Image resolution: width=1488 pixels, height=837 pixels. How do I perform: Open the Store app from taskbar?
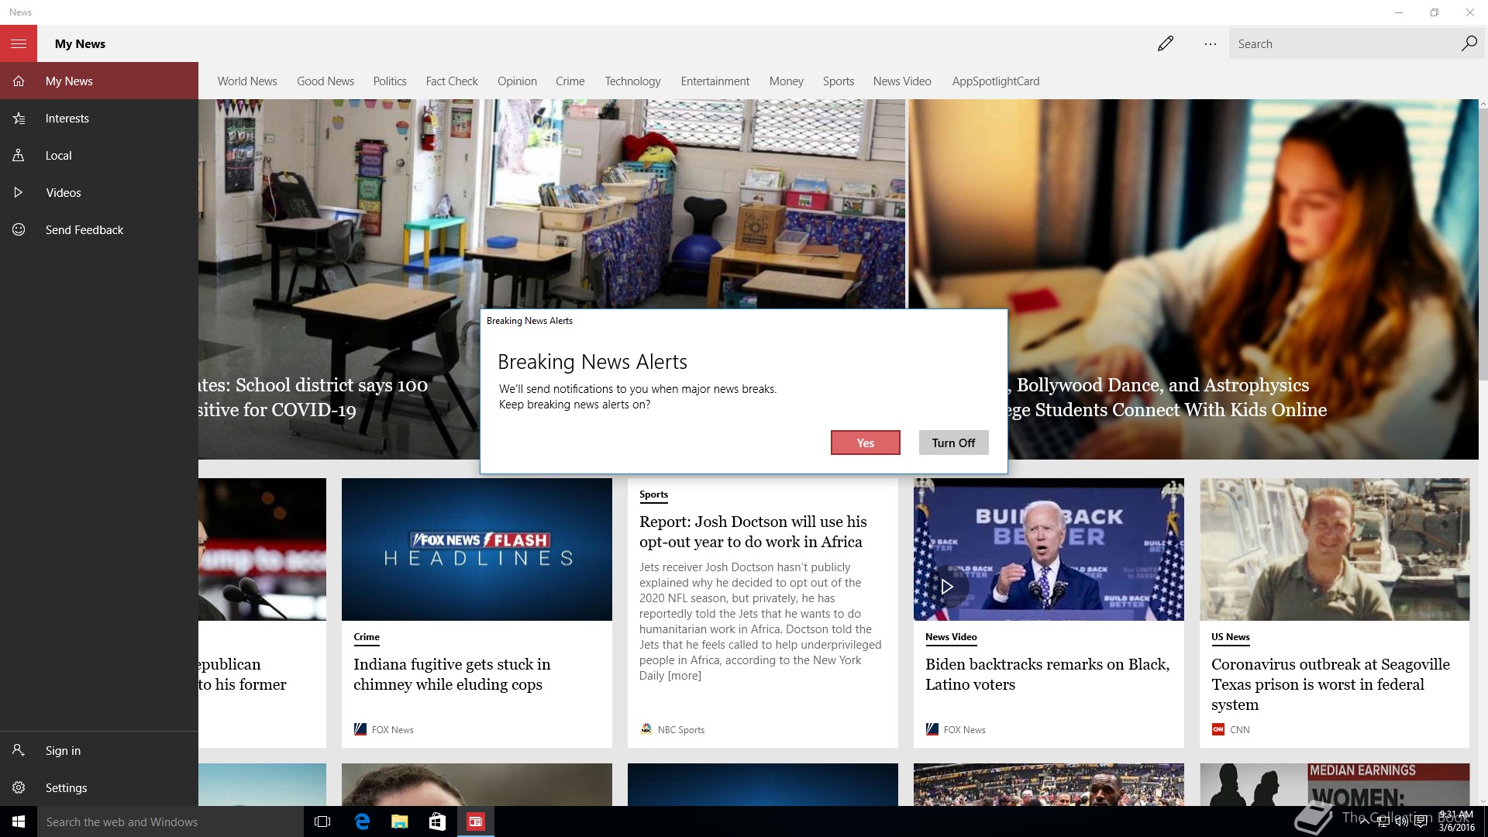tap(437, 821)
